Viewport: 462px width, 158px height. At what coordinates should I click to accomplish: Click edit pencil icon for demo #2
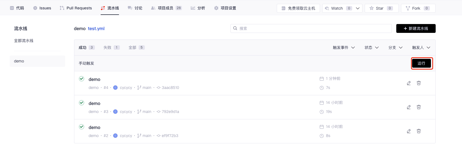[x=408, y=131]
